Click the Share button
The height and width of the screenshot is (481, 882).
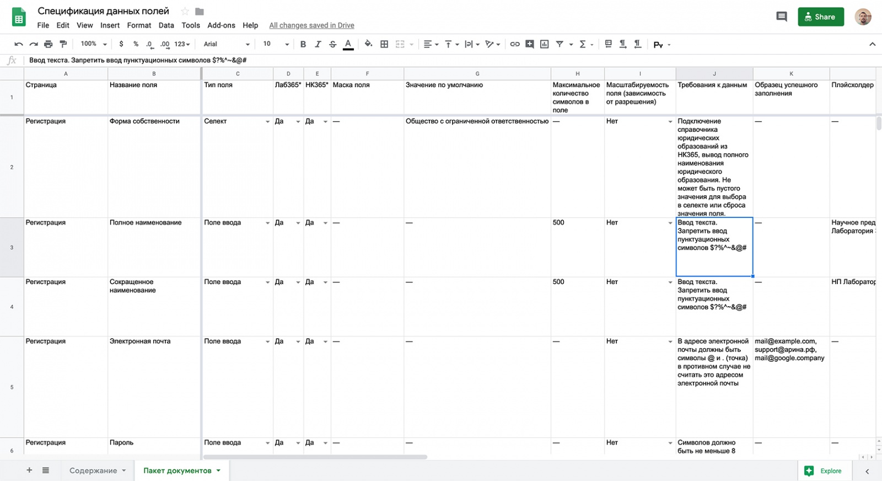[821, 17]
